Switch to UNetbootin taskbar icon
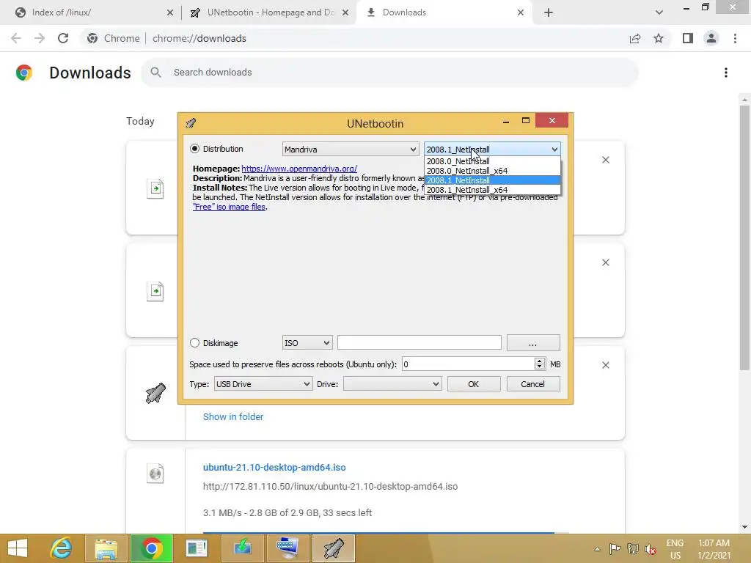The width and height of the screenshot is (751, 563). 334,548
